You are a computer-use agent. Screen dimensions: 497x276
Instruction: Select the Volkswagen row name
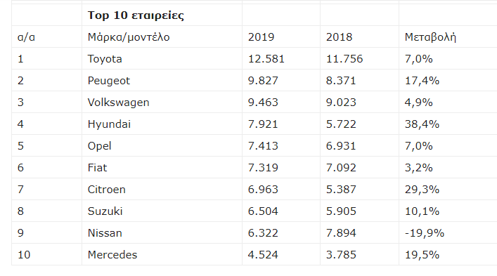tap(118, 103)
